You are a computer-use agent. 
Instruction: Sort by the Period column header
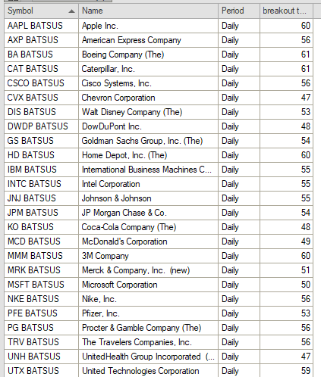tap(239, 11)
